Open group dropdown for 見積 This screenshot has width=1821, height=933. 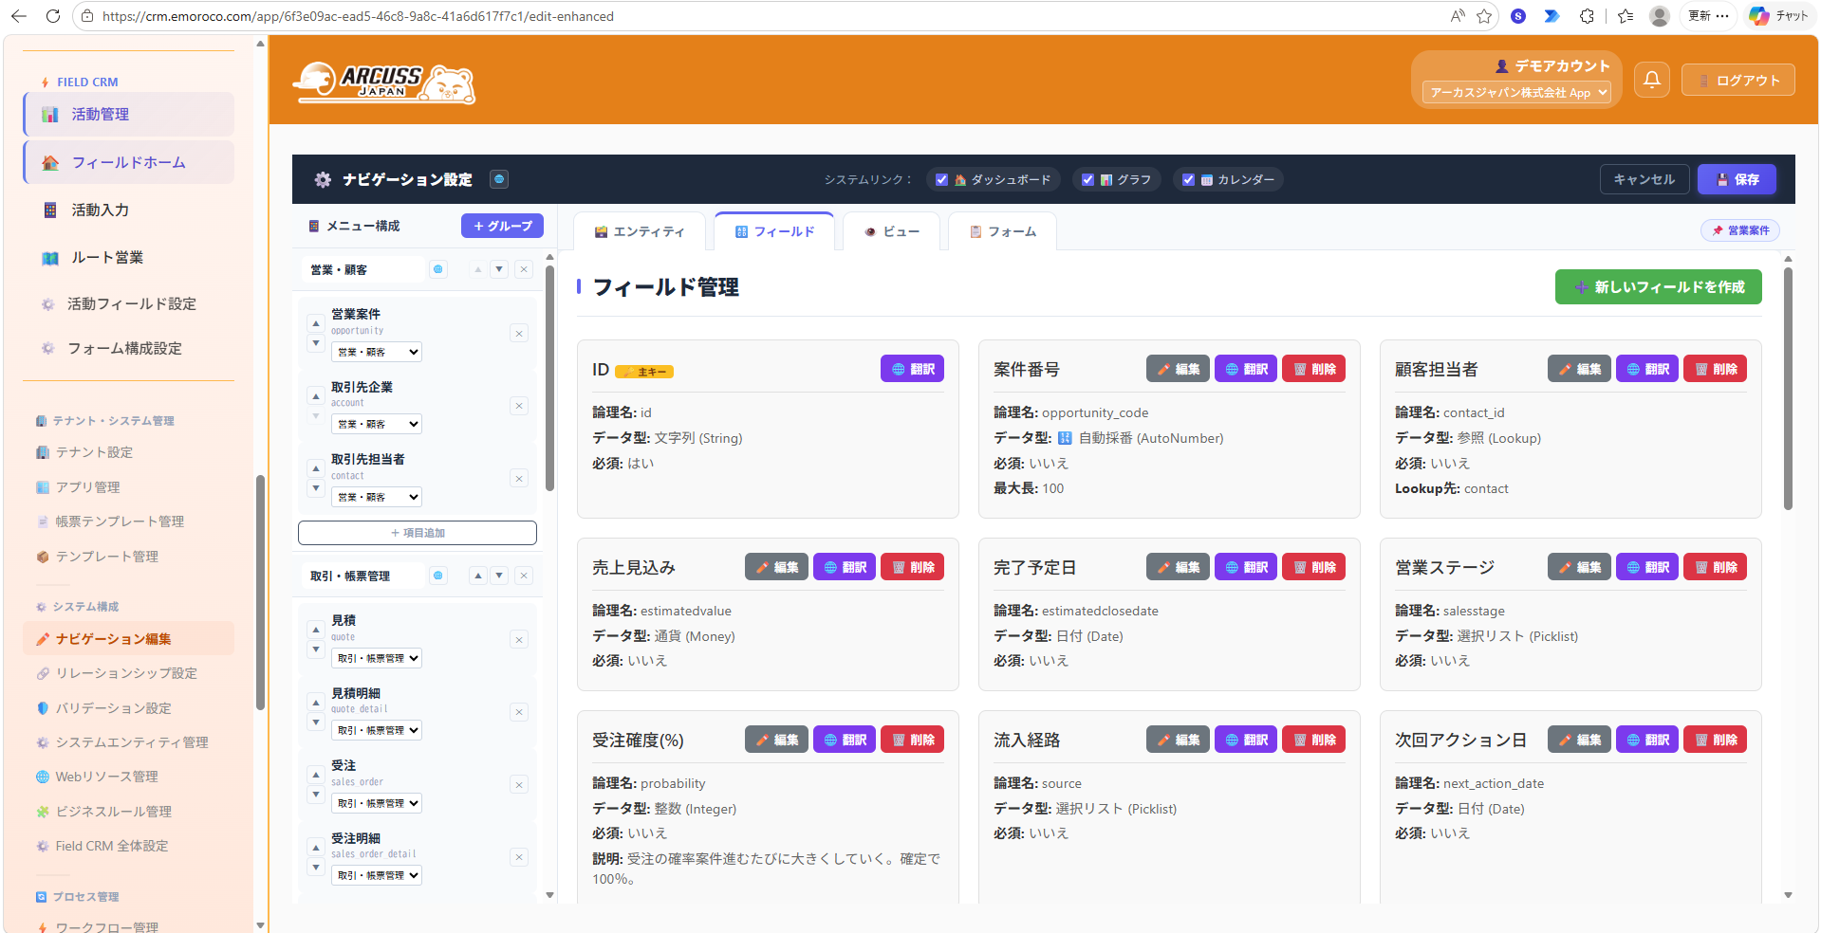coord(377,658)
